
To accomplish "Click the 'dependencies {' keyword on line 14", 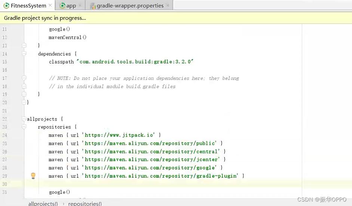I will (57, 54).
